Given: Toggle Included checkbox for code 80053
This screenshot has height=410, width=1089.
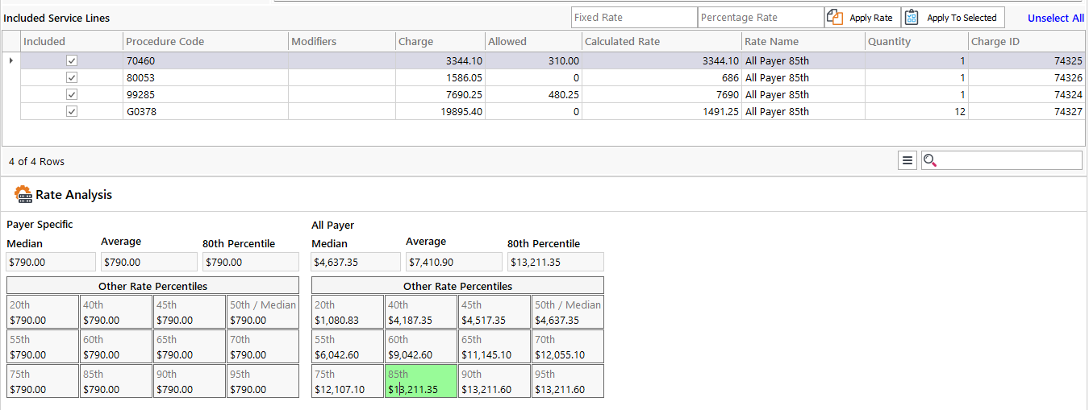Looking at the screenshot, I should coord(72,78).
